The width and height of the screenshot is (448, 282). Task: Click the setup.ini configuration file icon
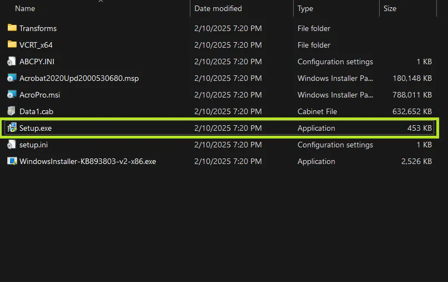coord(12,145)
